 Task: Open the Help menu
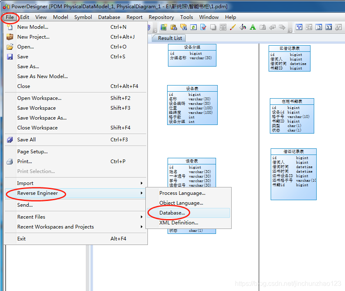[x=230, y=17]
